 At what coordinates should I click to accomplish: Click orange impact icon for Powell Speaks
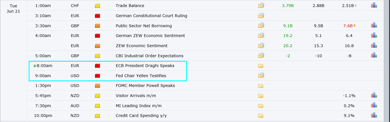[97, 86]
